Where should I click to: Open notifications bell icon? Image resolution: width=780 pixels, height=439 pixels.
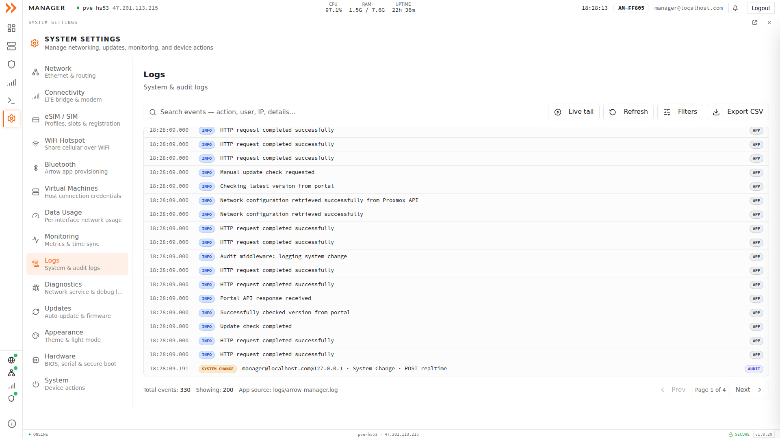pos(735,8)
